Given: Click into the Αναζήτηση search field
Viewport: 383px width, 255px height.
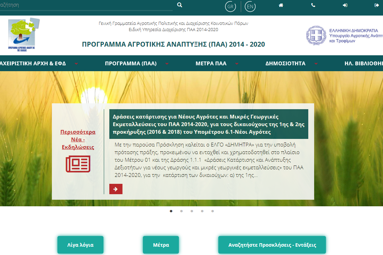Looking at the screenshot, I should coord(86,5).
